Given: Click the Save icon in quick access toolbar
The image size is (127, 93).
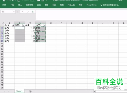Looking at the screenshot, I should 4,1.
